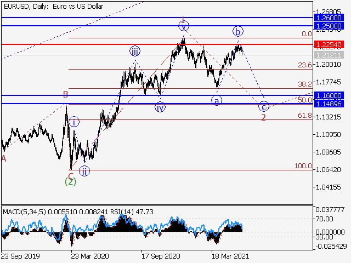The height and width of the screenshot is (263, 351).
Task: Select the circled wave iii marker
Action: click(x=135, y=51)
